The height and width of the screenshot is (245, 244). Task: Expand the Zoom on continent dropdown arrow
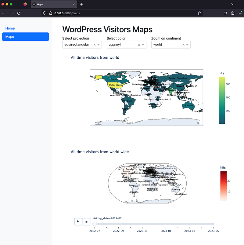point(187,45)
